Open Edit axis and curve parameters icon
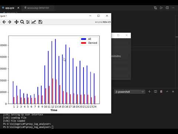 (33, 22)
